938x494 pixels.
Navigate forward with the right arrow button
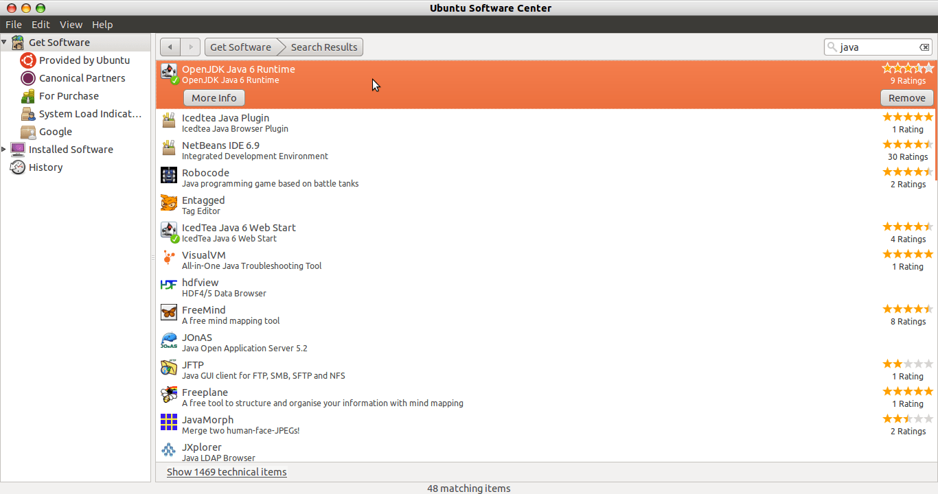click(191, 47)
